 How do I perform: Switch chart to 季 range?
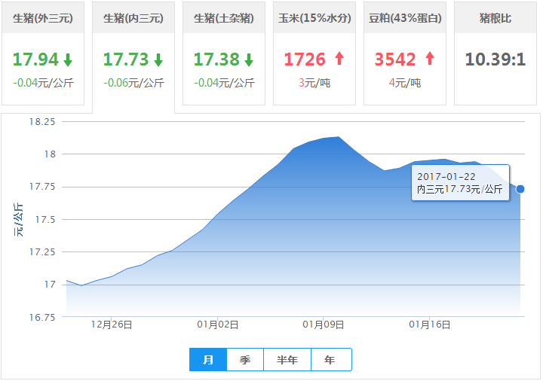(245, 360)
